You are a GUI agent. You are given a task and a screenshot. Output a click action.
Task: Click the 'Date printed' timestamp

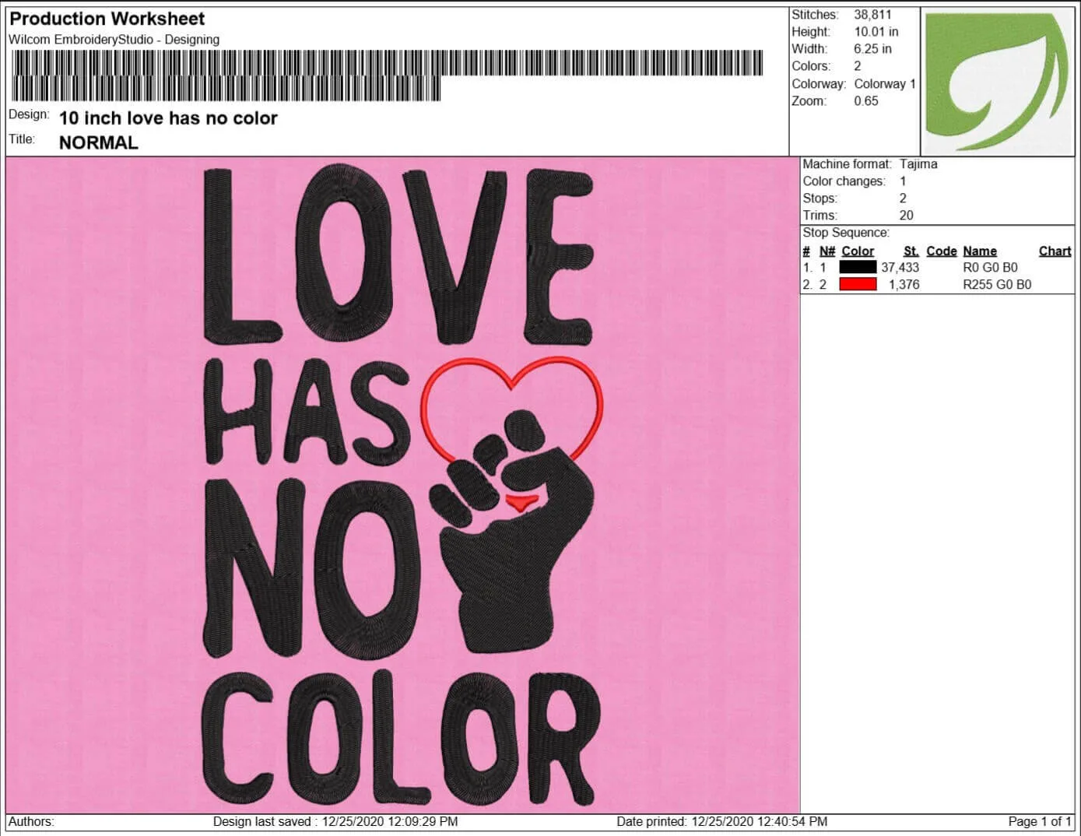click(x=722, y=821)
